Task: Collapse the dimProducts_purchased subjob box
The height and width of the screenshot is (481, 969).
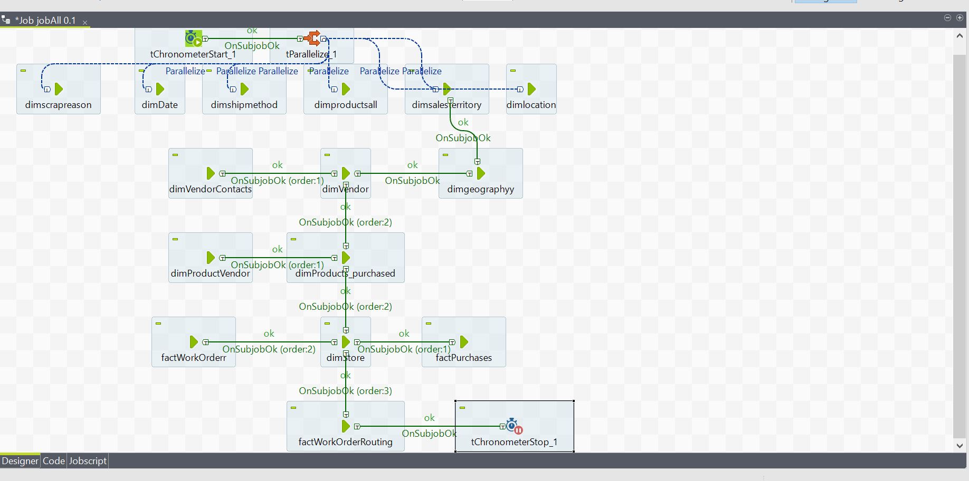Action: [x=293, y=239]
